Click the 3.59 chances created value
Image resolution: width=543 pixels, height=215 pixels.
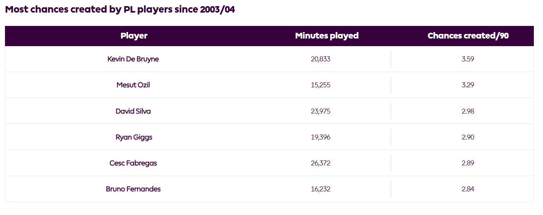[x=467, y=59]
